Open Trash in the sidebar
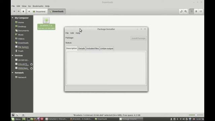 (20, 51)
